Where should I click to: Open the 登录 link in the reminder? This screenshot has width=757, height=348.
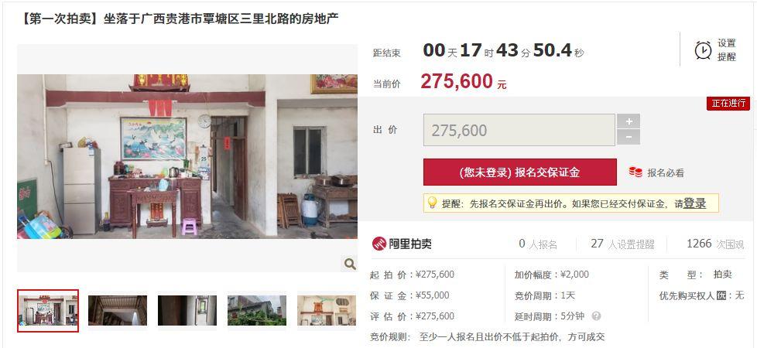(695, 203)
